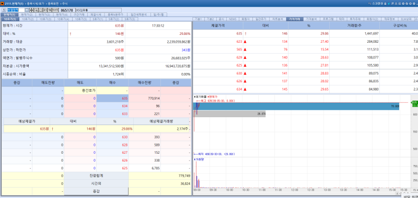Click the gray volume bar in price chart
This screenshot has height=198, width=418.
click(x=229, y=114)
